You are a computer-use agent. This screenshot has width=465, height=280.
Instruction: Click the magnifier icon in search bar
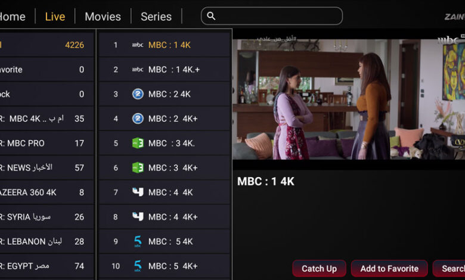pyautogui.click(x=211, y=16)
